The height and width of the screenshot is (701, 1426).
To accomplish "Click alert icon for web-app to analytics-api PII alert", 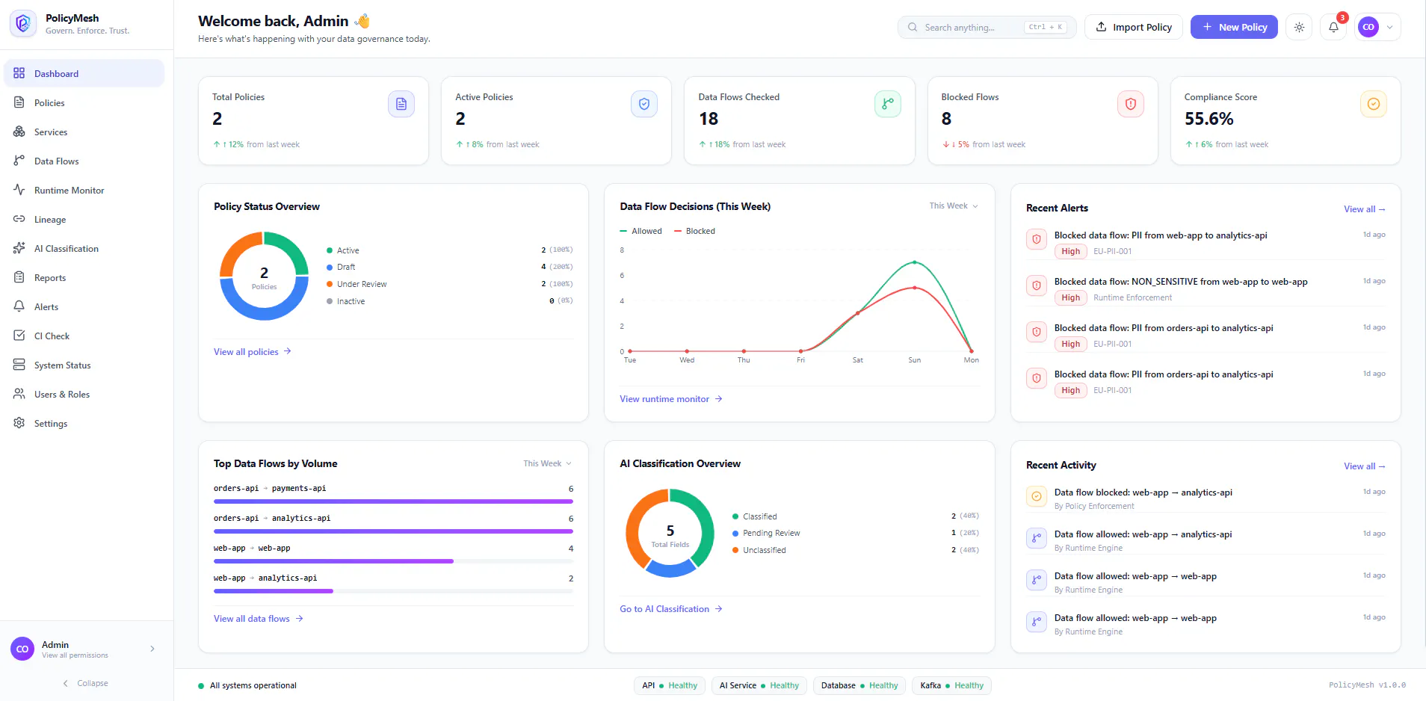I will click(1037, 239).
